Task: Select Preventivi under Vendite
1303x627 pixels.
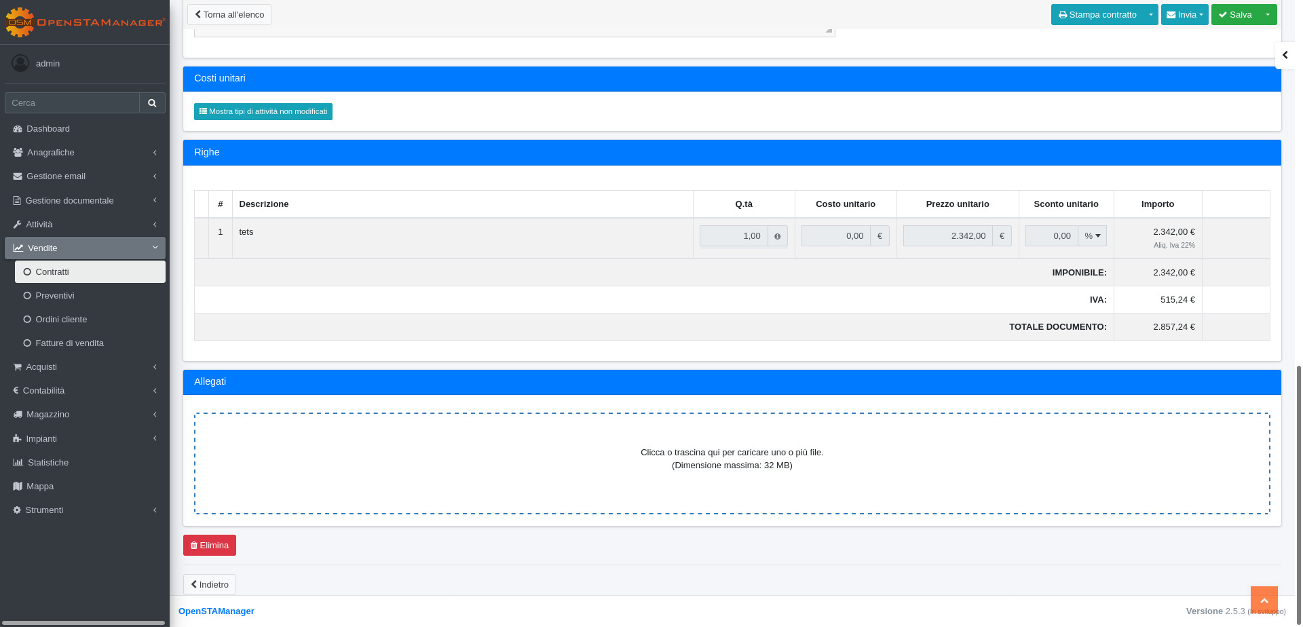Action: [54, 296]
